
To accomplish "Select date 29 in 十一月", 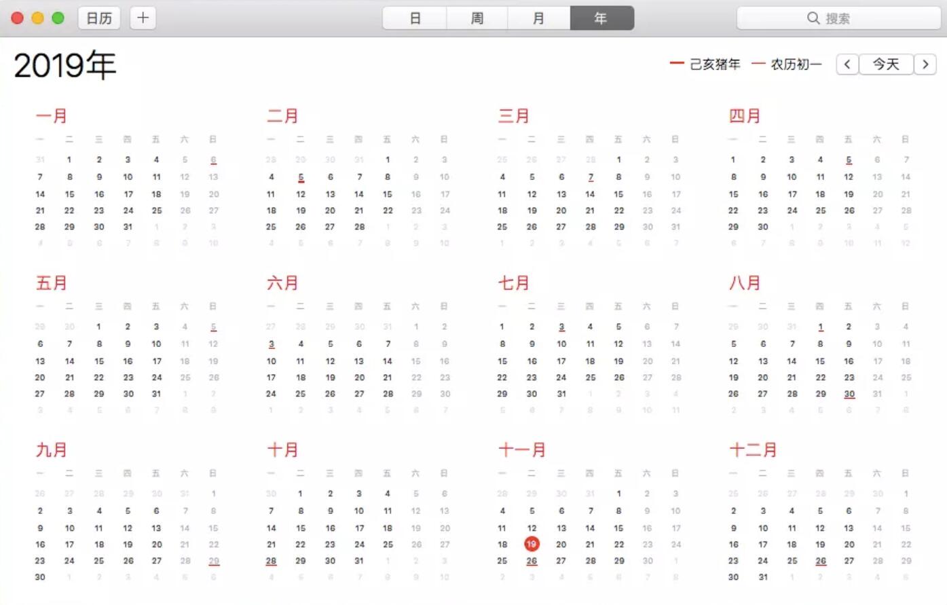I will [x=619, y=561].
